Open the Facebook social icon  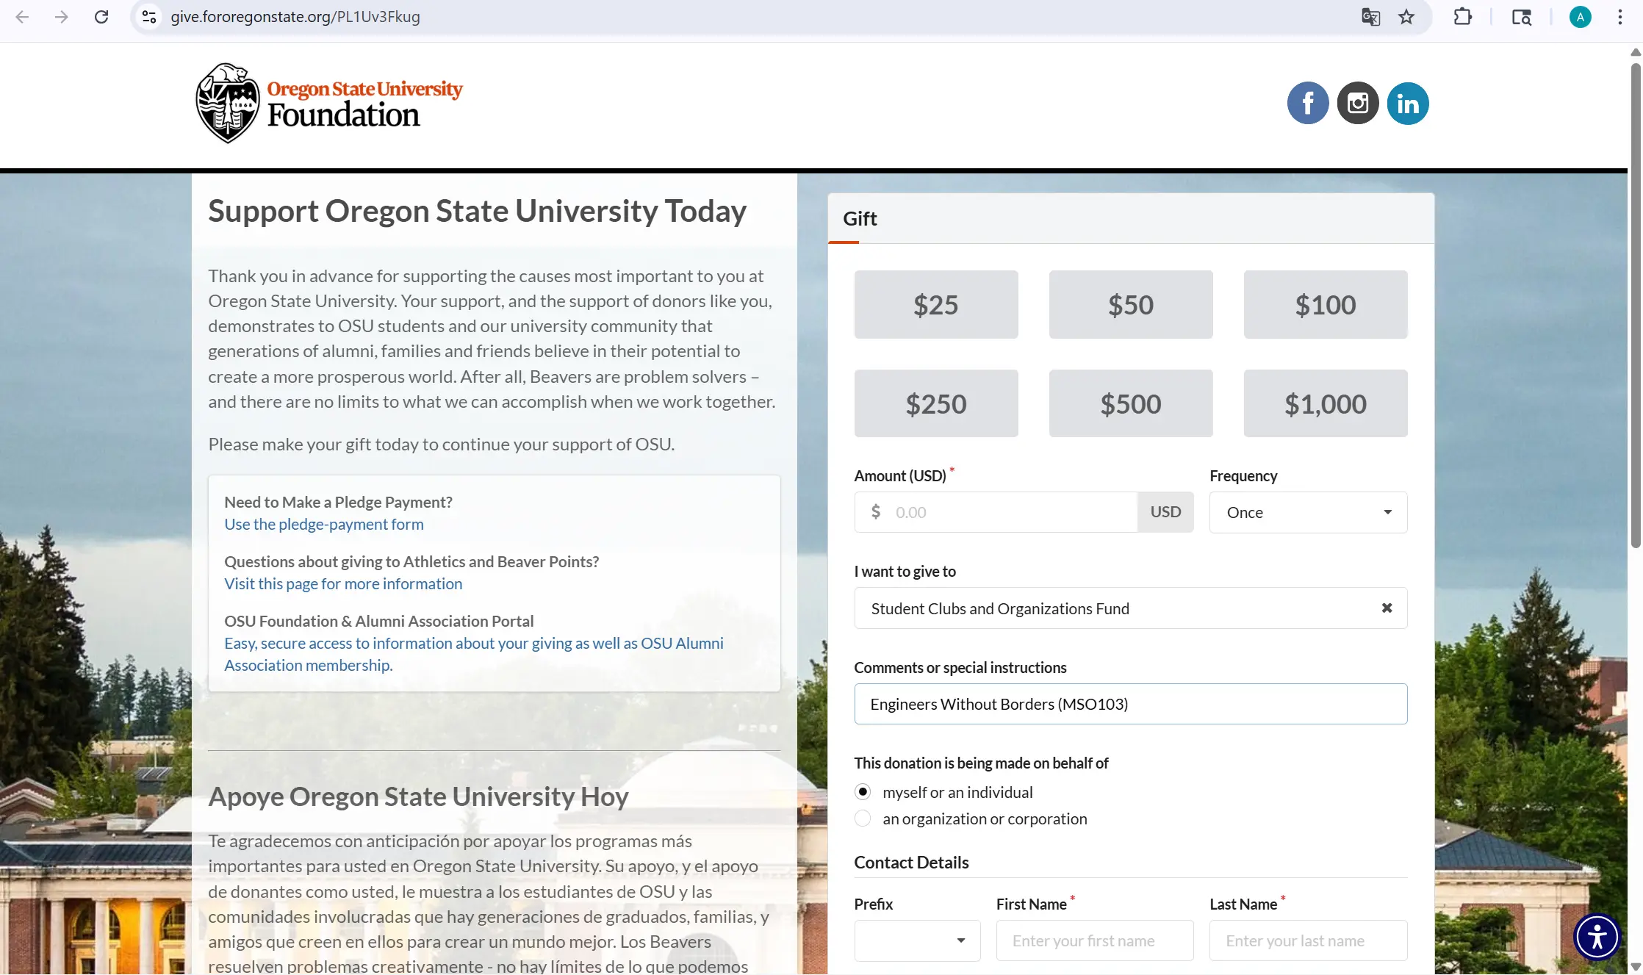pyautogui.click(x=1308, y=103)
